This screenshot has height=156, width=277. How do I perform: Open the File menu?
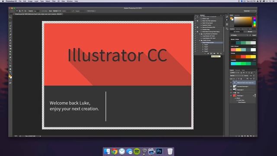tap(20, 1)
